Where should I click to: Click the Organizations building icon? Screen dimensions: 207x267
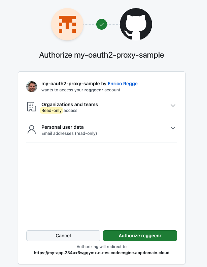[x=32, y=107]
